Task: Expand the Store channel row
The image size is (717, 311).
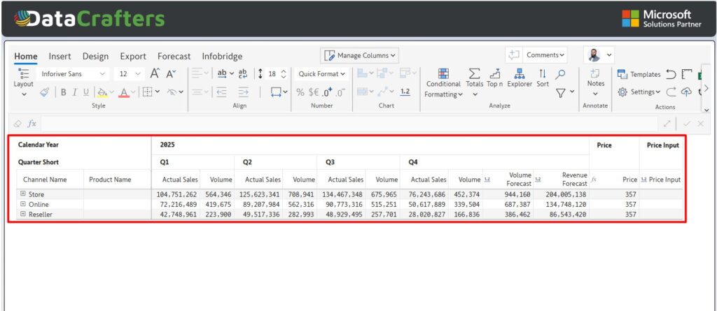Action: (x=23, y=194)
